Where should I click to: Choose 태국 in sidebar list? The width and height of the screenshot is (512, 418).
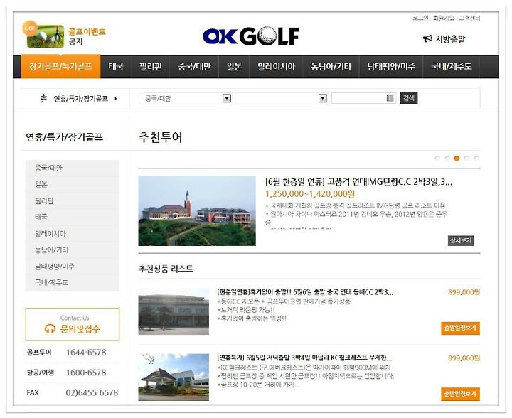point(73,217)
